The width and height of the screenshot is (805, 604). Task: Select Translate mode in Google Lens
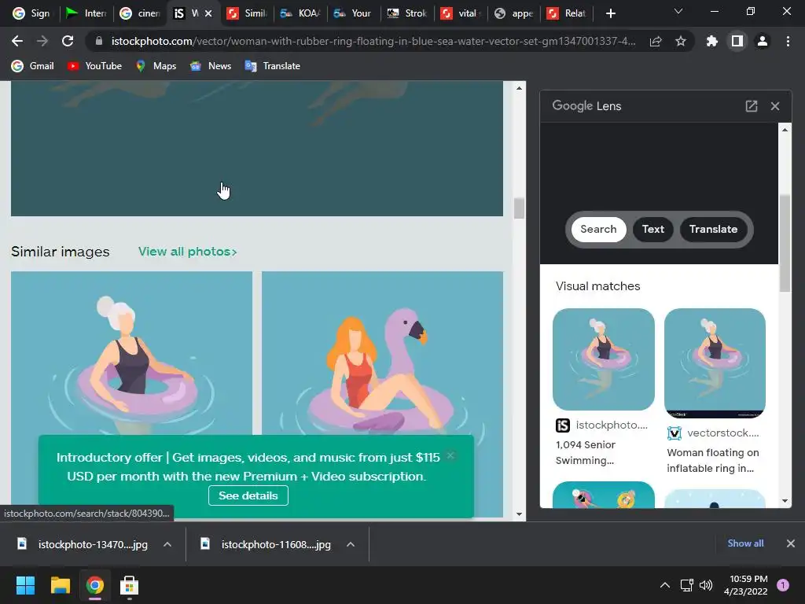(713, 229)
